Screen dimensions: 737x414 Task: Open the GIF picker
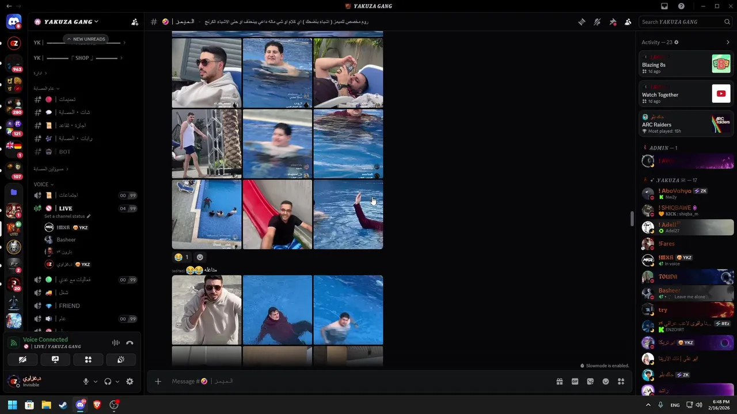point(575,381)
